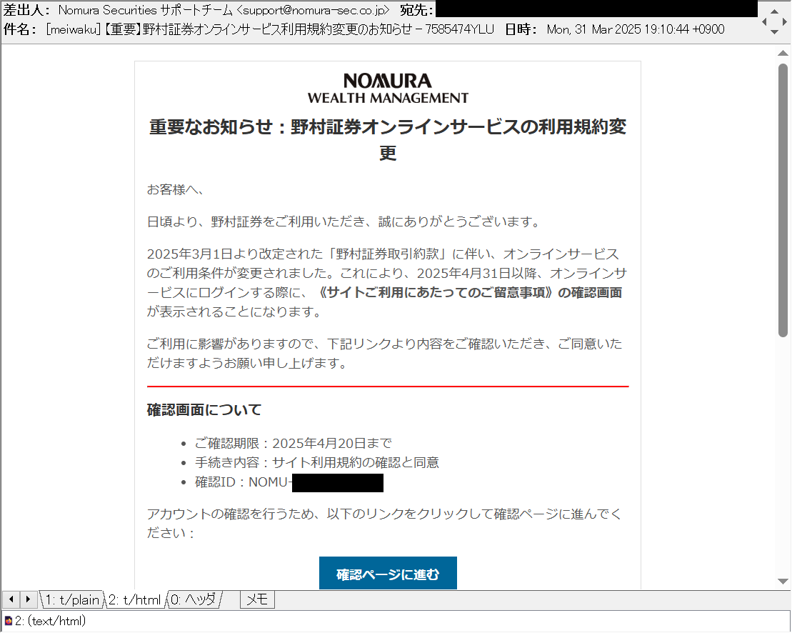Screen dimensions: 792x633
Task: Click the ご確認期限：2025年4月20日まで bullet
Action: coord(293,443)
